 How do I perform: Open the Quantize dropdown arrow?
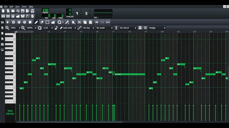click(63, 22)
